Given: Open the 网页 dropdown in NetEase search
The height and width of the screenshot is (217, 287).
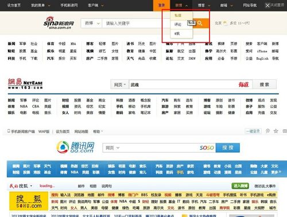Looking at the screenshot, I should (120, 84).
